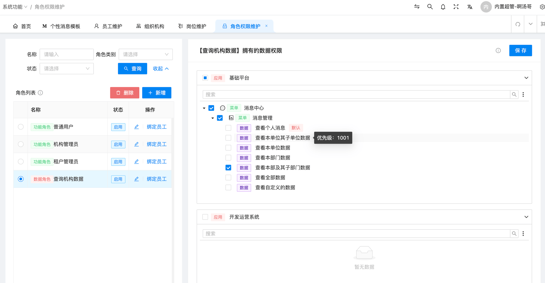Click the info icon beside 保存 button

tap(498, 51)
